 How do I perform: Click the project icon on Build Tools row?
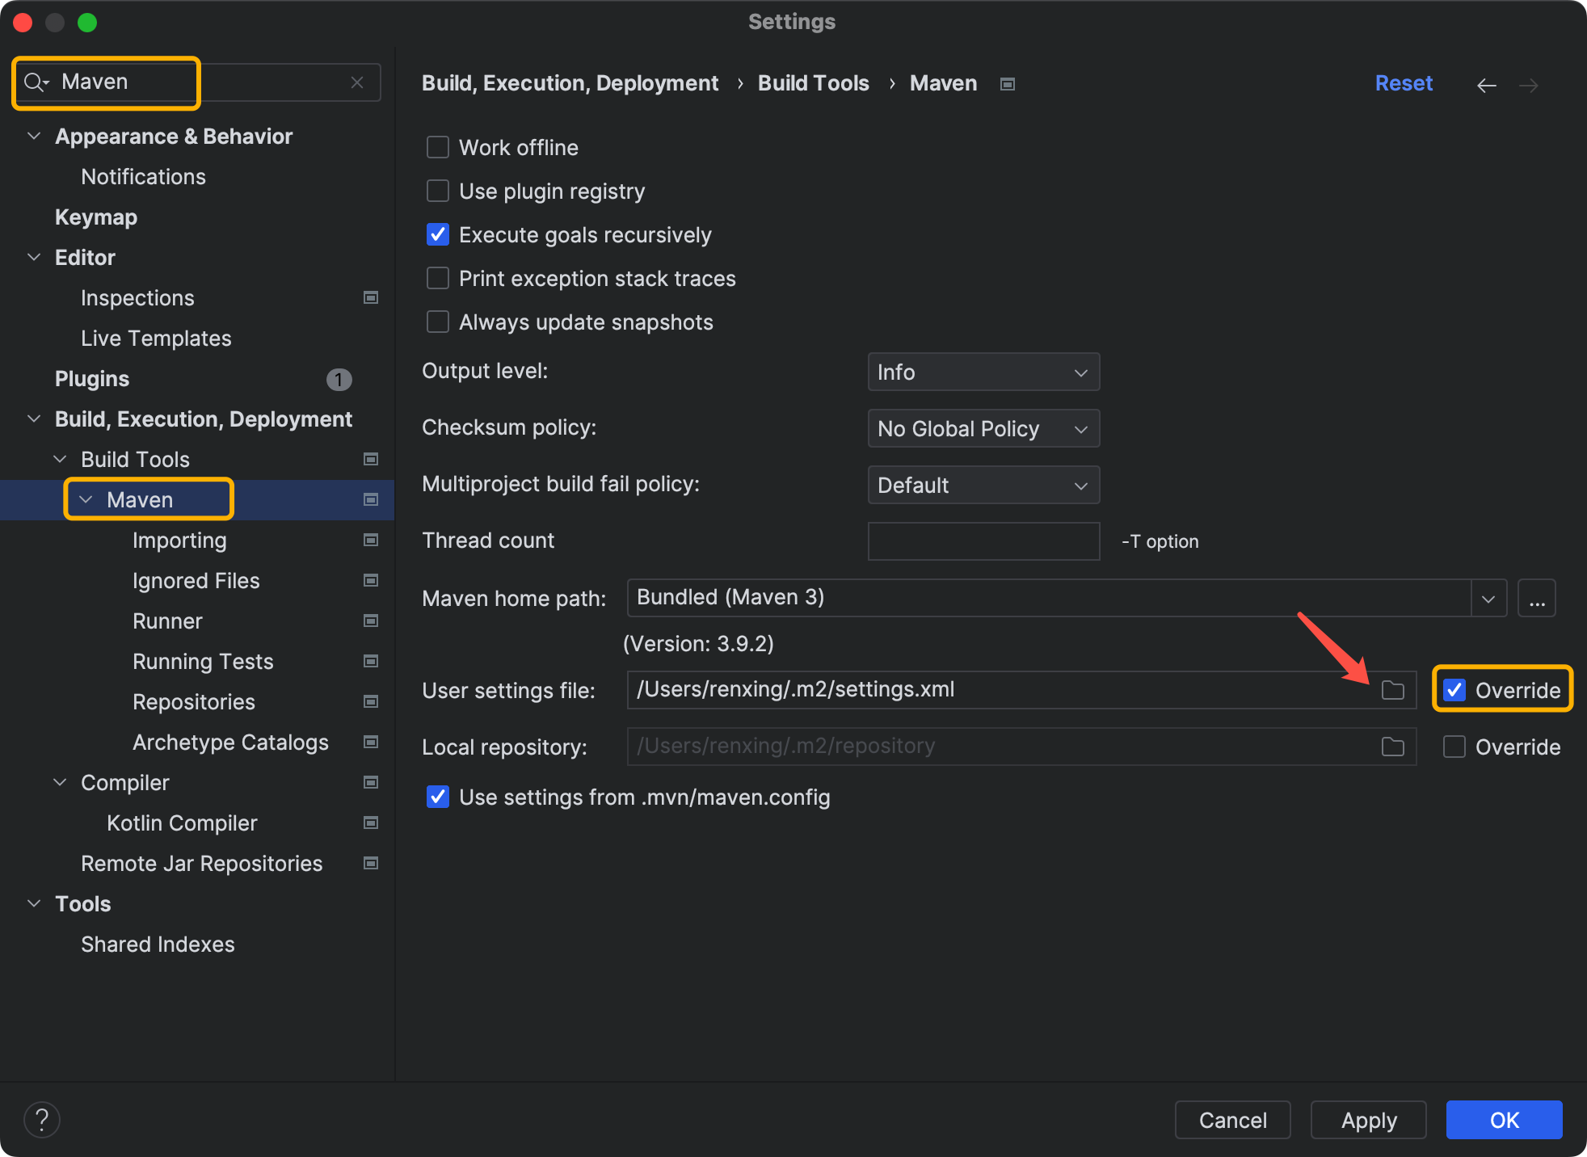coord(371,460)
